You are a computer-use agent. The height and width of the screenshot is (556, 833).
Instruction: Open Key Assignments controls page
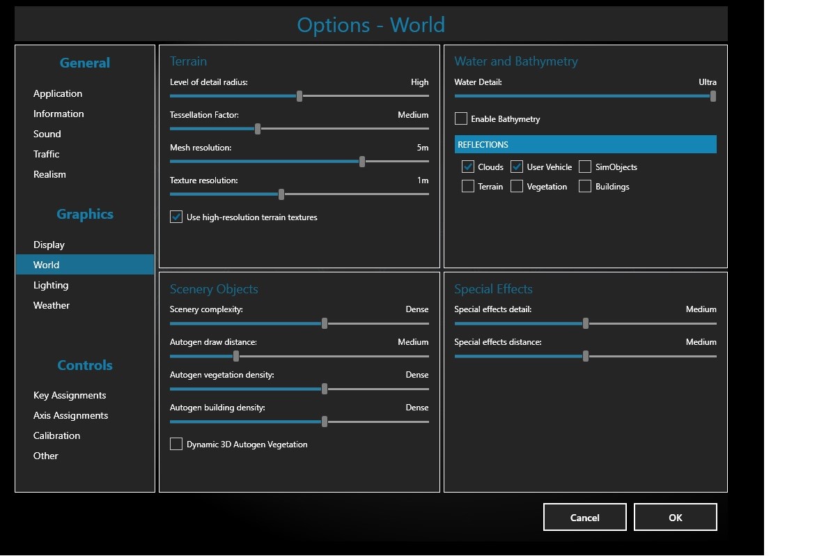pyautogui.click(x=70, y=396)
